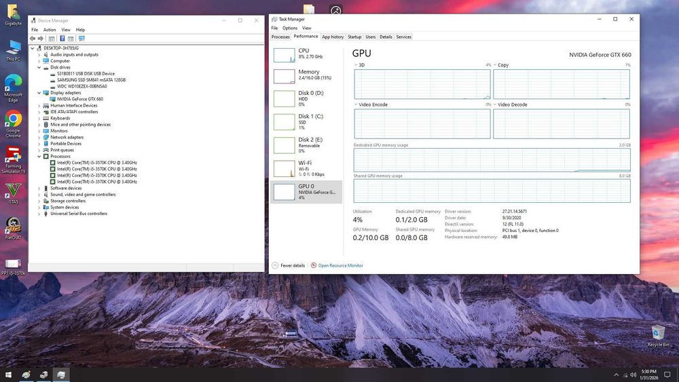This screenshot has width=679, height=382.
Task: Open the Video Encode graph dropdown
Action: 356,104
